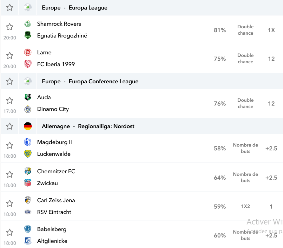Click the Egnatia Rrogozhinë club crest
This screenshot has height=248, width=283.
tap(28, 36)
